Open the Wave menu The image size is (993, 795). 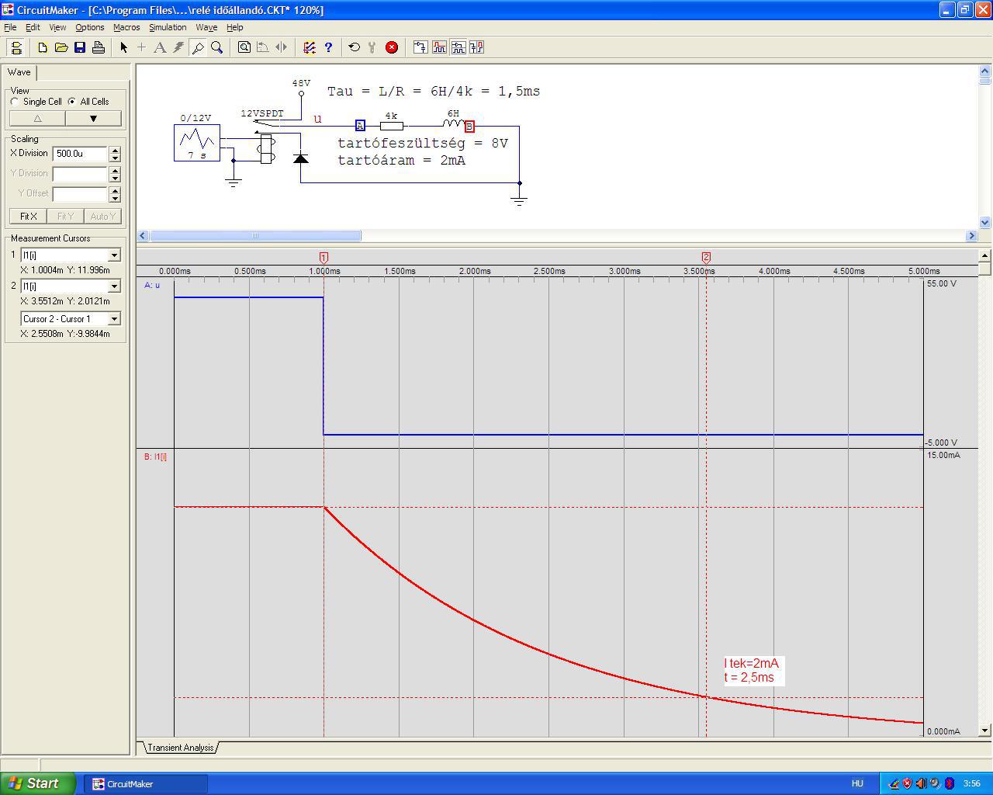point(206,27)
